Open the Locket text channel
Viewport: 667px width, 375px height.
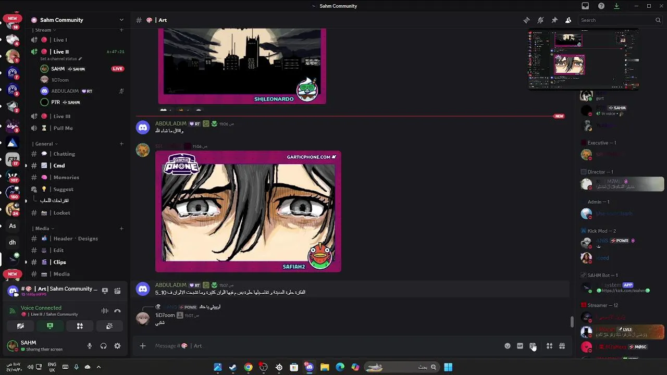pyautogui.click(x=78, y=213)
